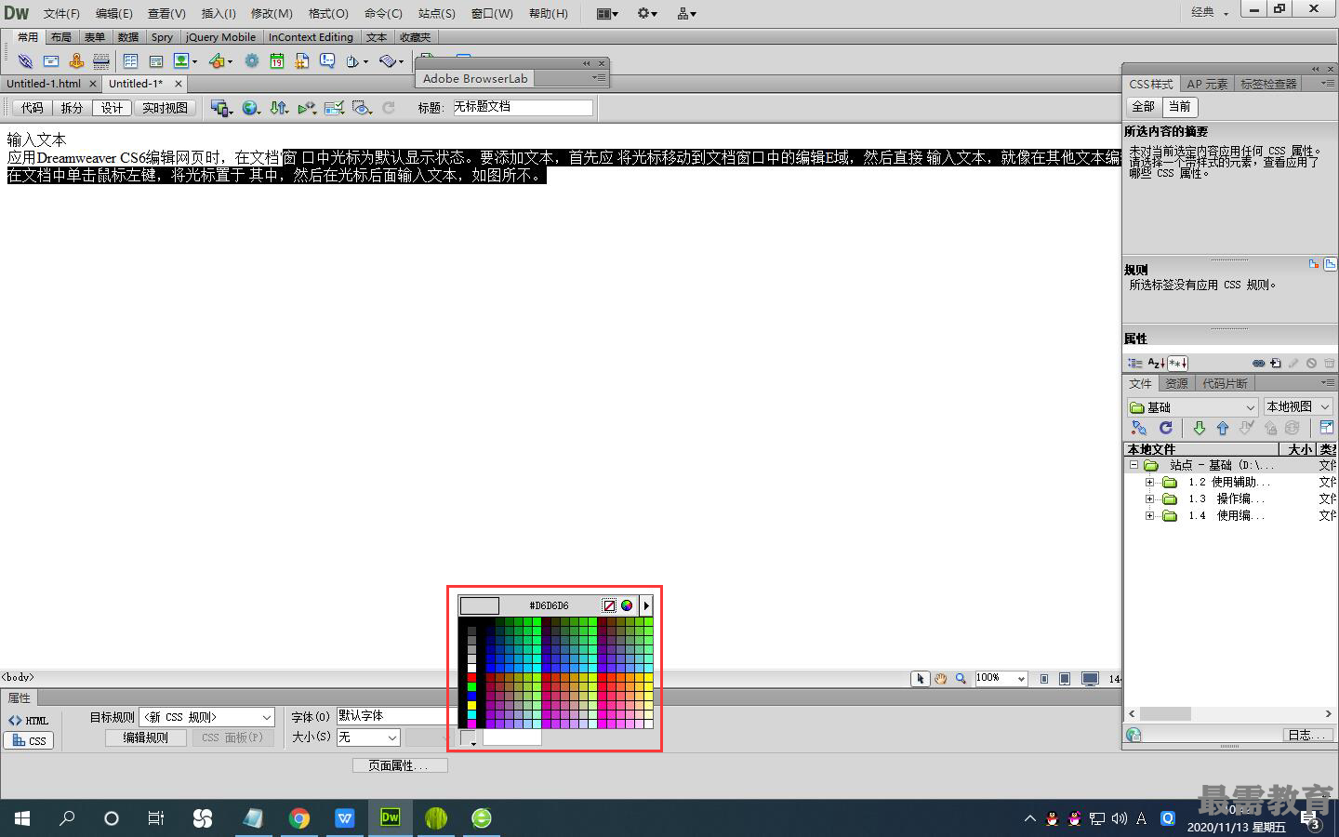Expand Files panel to show local and remote
1339x837 pixels.
[1327, 428]
